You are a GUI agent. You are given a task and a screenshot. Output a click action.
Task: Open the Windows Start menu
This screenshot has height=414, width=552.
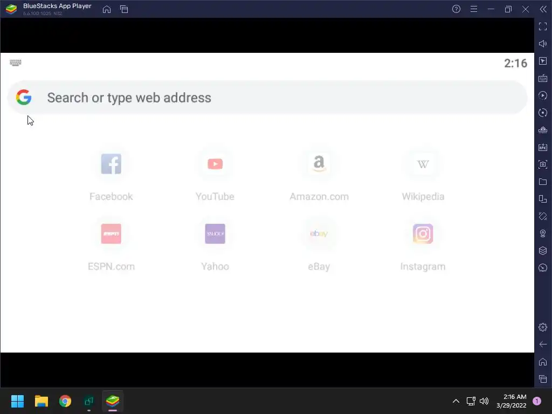pos(17,401)
